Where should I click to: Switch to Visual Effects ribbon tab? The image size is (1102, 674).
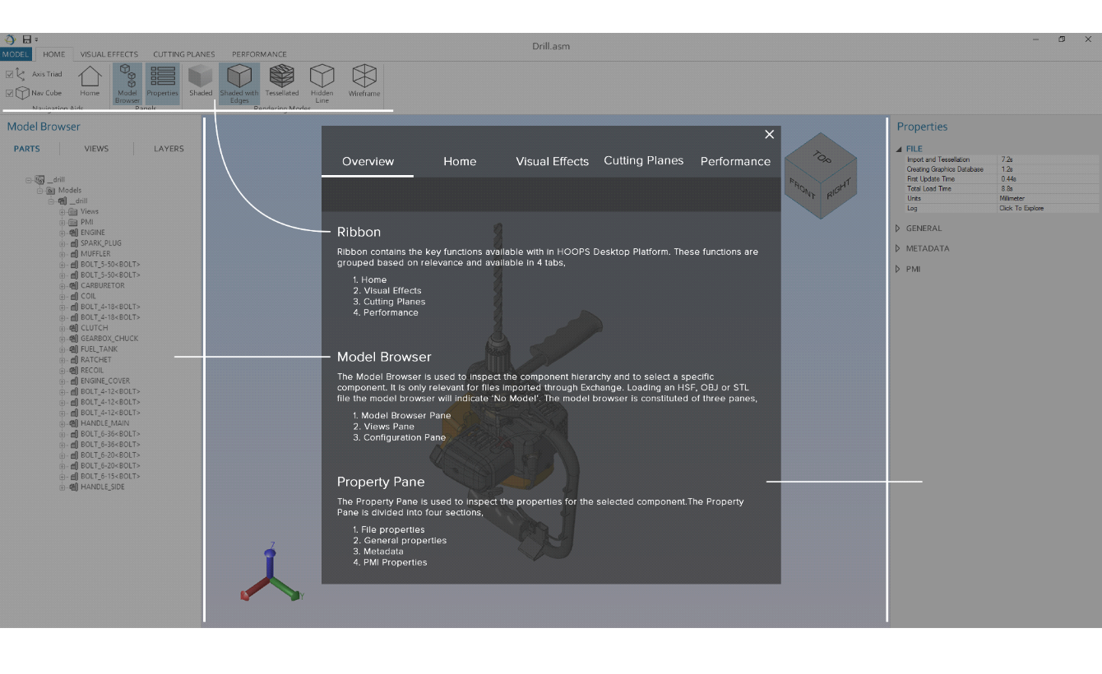tap(109, 54)
